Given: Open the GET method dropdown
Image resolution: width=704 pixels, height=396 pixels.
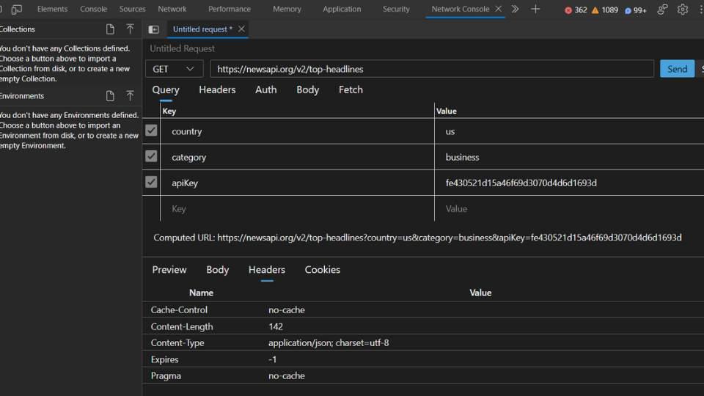Looking at the screenshot, I should [x=174, y=69].
